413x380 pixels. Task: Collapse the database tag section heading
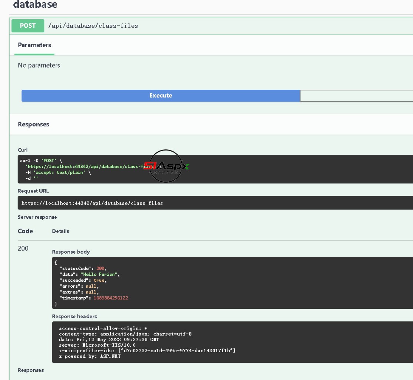(35, 5)
